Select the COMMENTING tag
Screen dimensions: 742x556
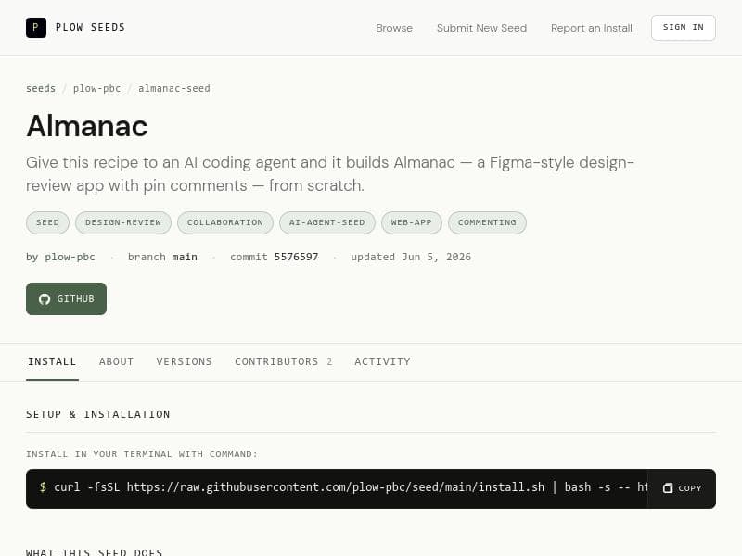pos(487,222)
